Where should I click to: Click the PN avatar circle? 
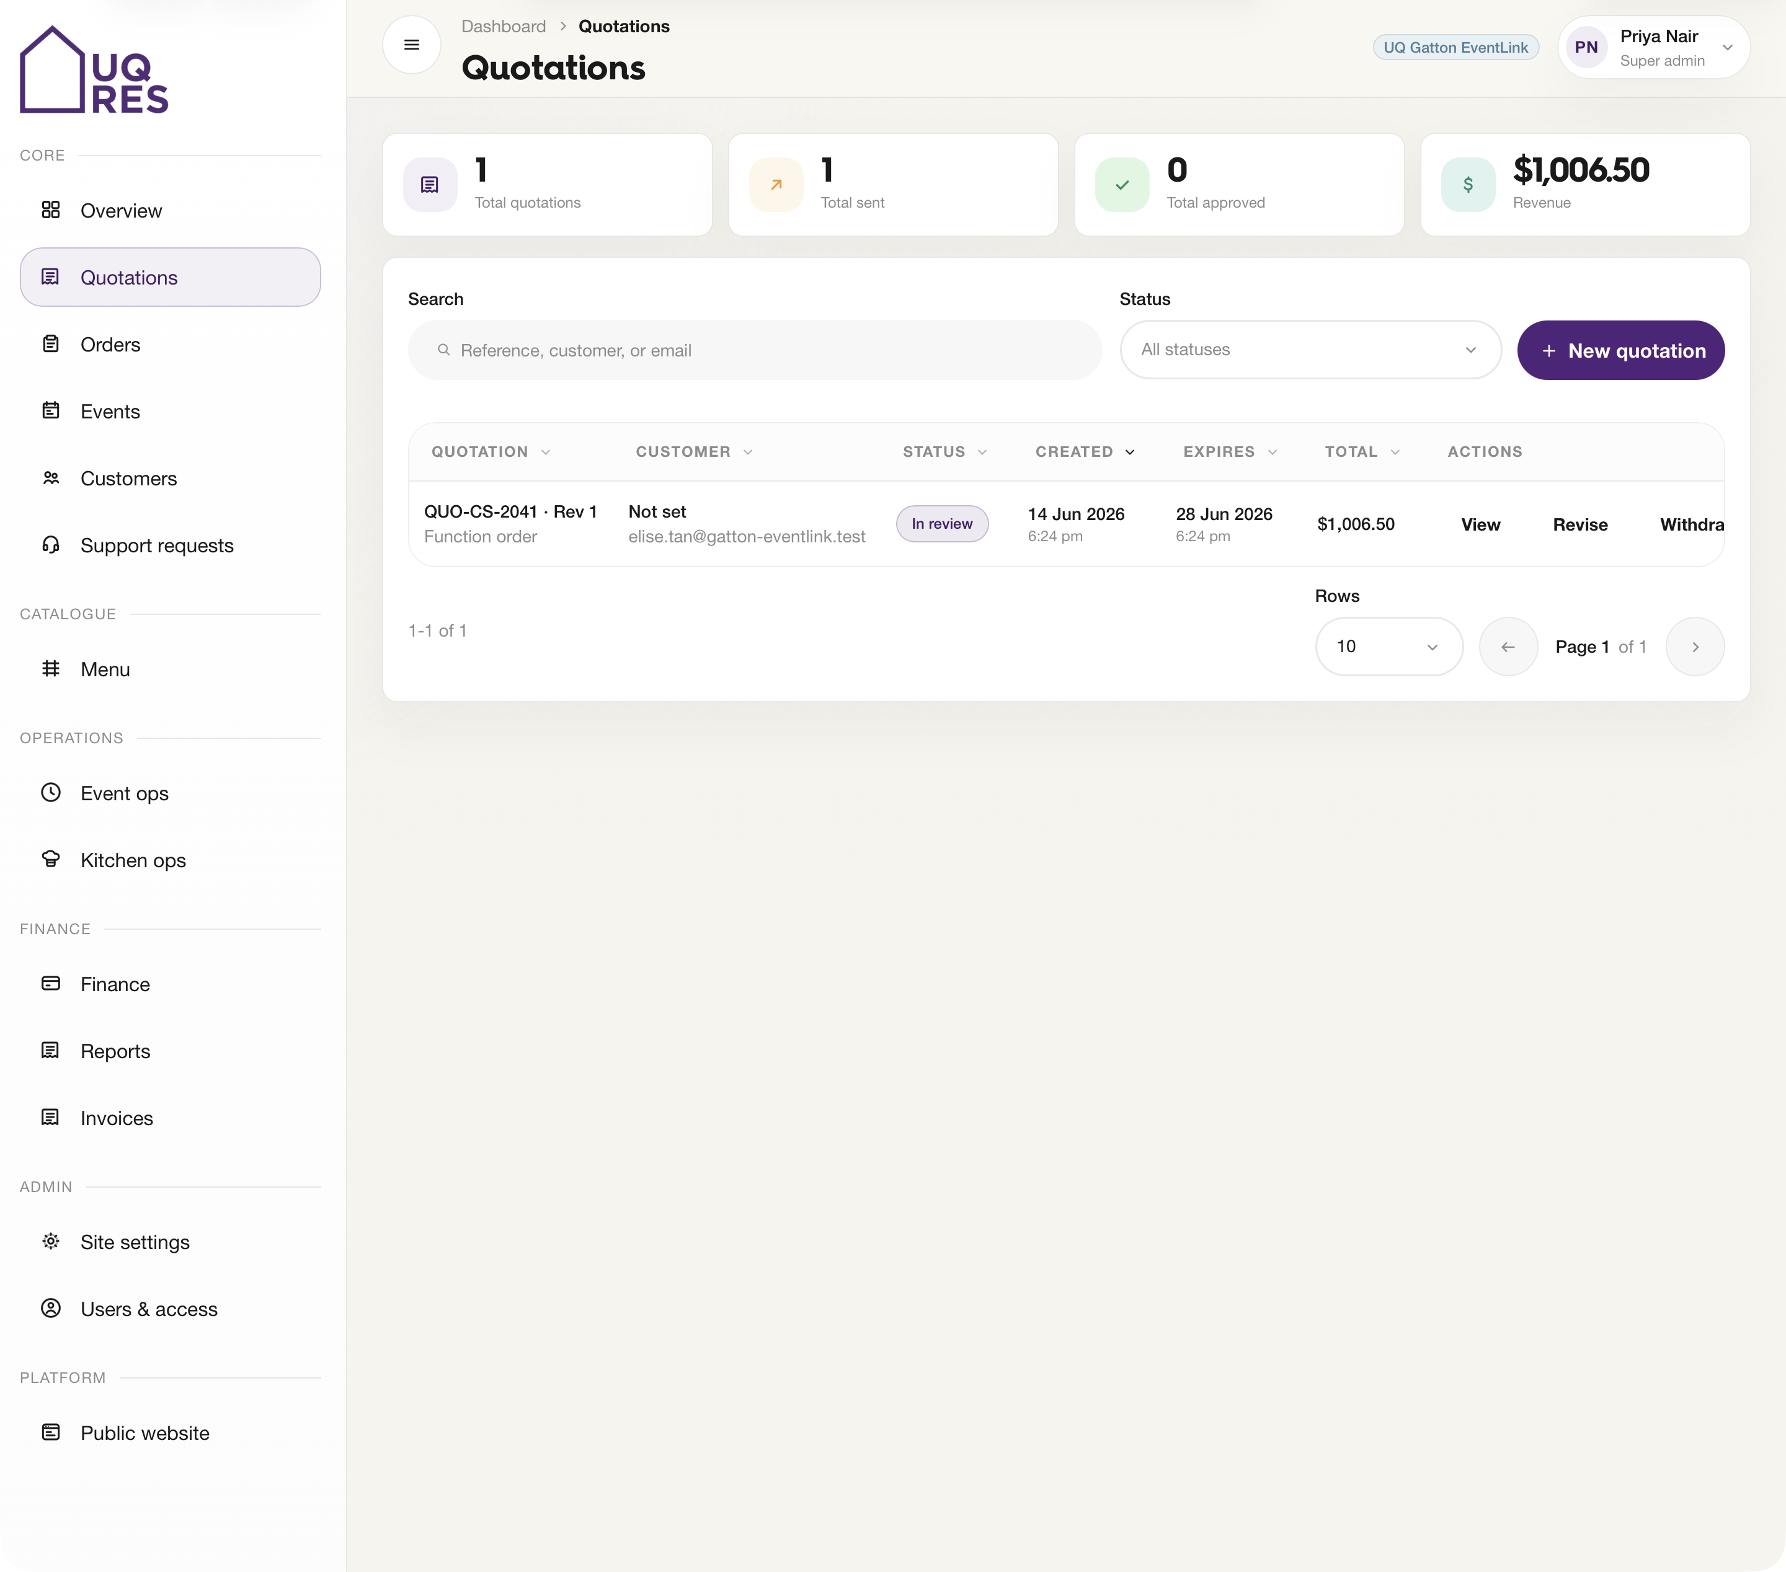point(1586,47)
